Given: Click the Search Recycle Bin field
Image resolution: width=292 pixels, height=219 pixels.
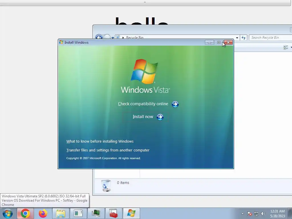Looking at the screenshot, I should click(x=270, y=38).
